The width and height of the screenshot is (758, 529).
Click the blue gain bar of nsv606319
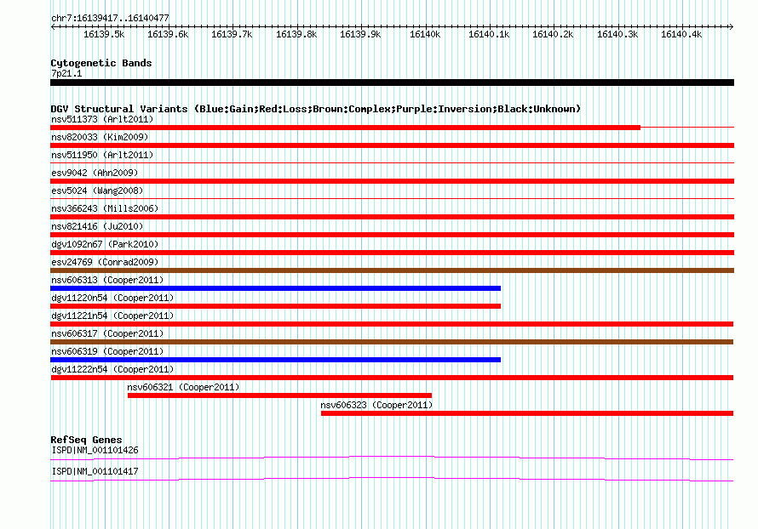[x=276, y=360]
